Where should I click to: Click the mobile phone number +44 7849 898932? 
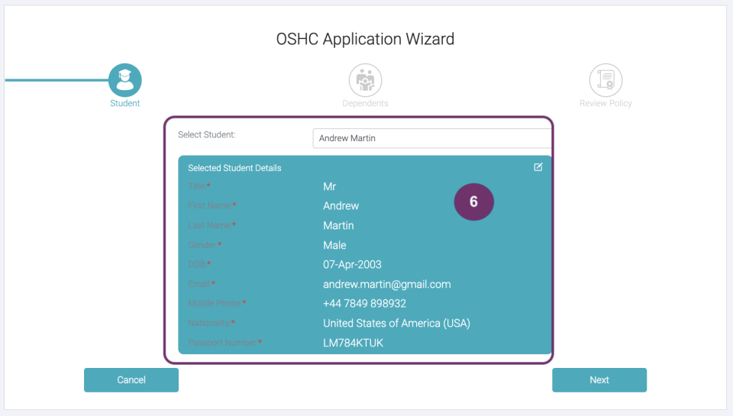click(x=364, y=304)
